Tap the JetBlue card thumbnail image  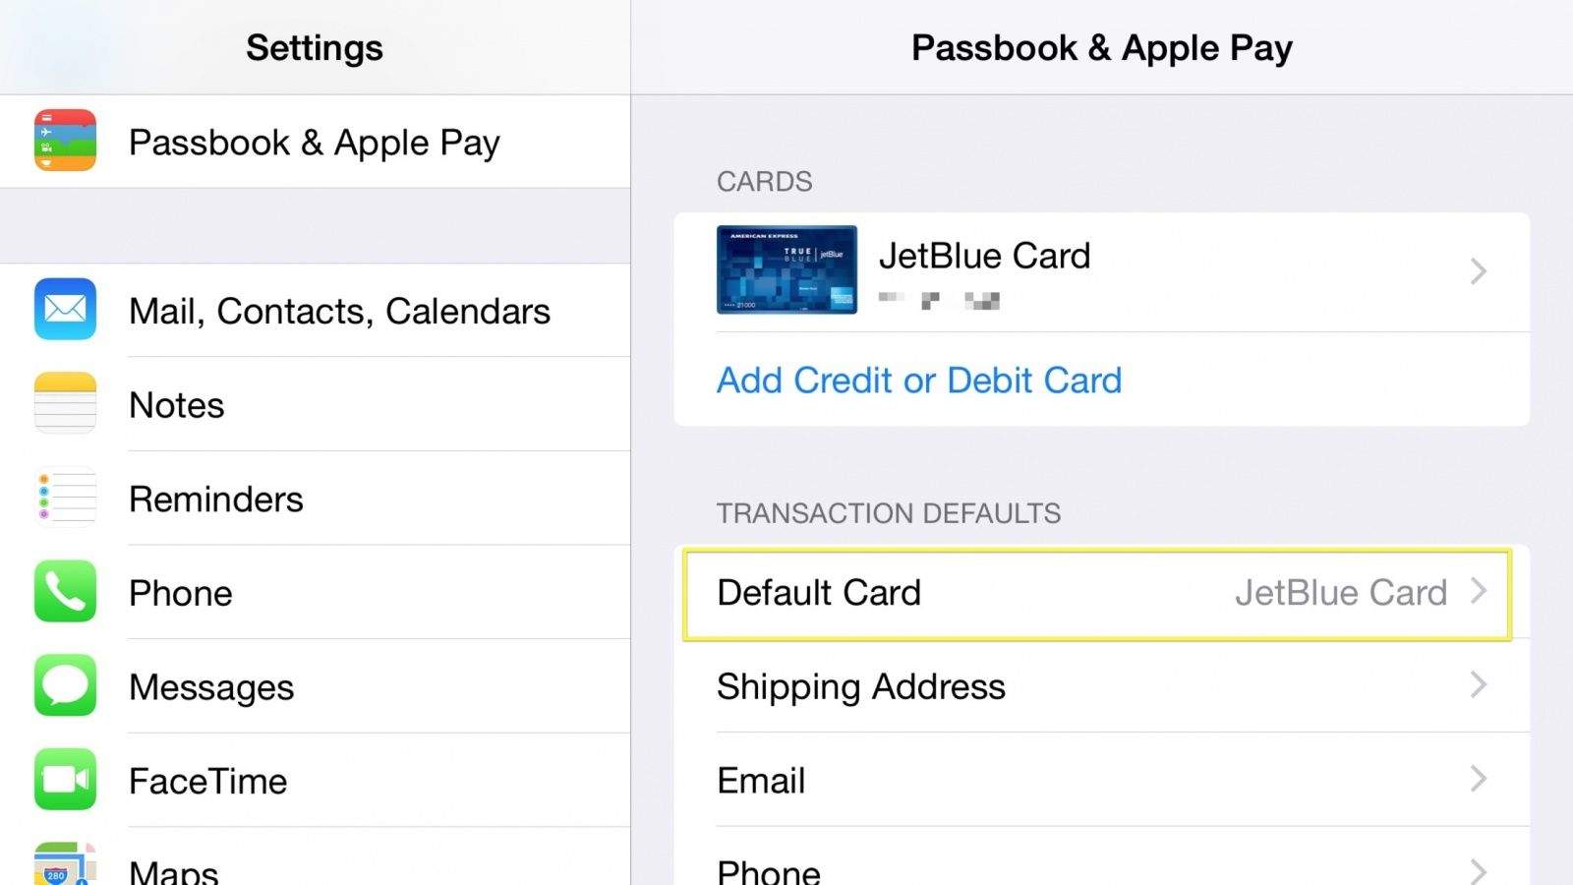click(786, 269)
